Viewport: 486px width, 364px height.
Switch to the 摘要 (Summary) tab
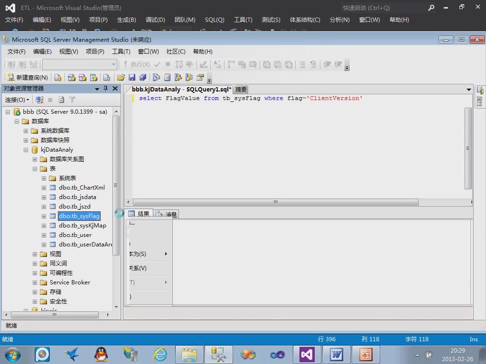pos(241,90)
